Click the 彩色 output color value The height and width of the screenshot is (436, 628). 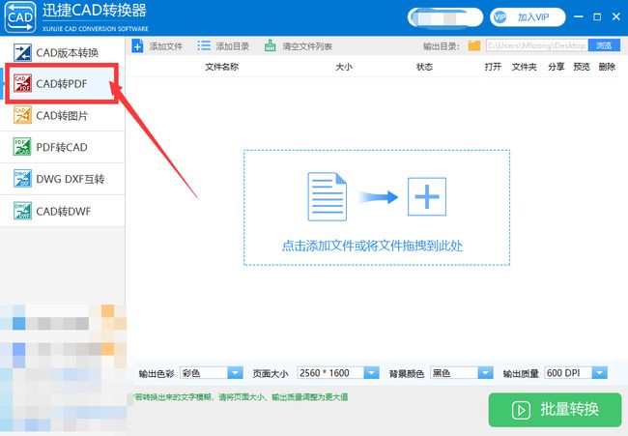204,373
